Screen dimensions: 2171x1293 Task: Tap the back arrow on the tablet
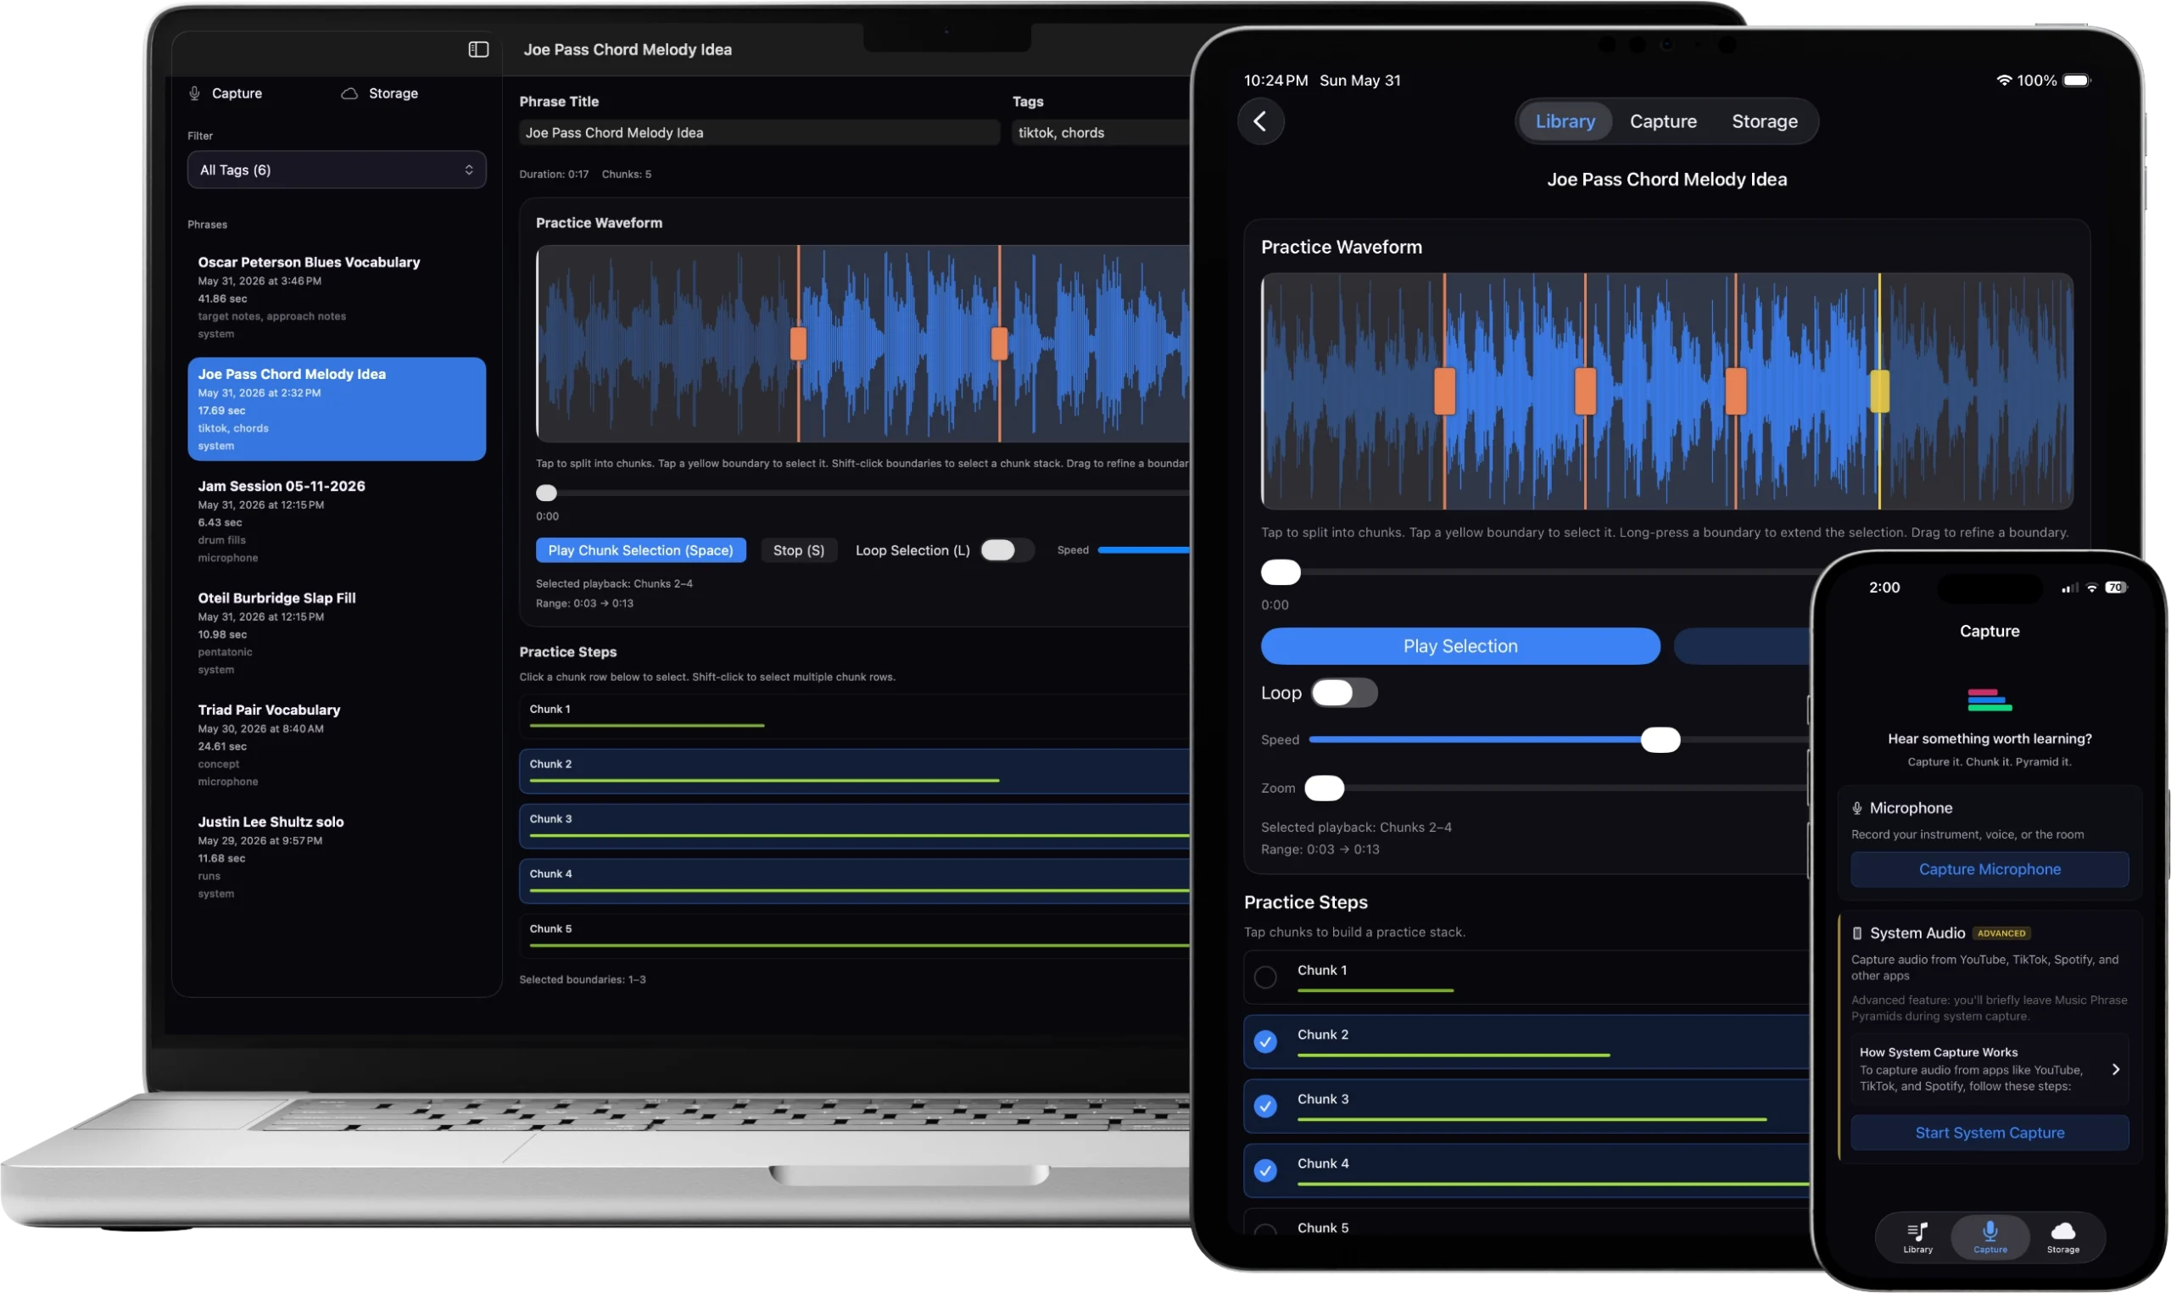[1260, 121]
